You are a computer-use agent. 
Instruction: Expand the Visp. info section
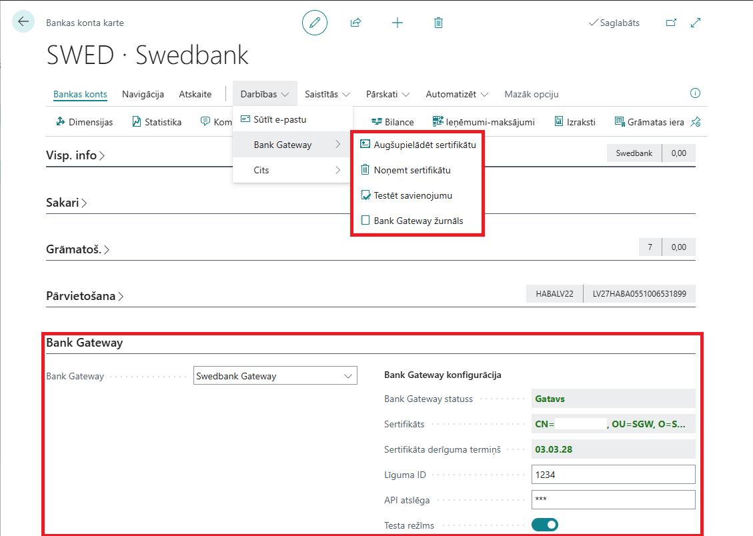pyautogui.click(x=75, y=155)
